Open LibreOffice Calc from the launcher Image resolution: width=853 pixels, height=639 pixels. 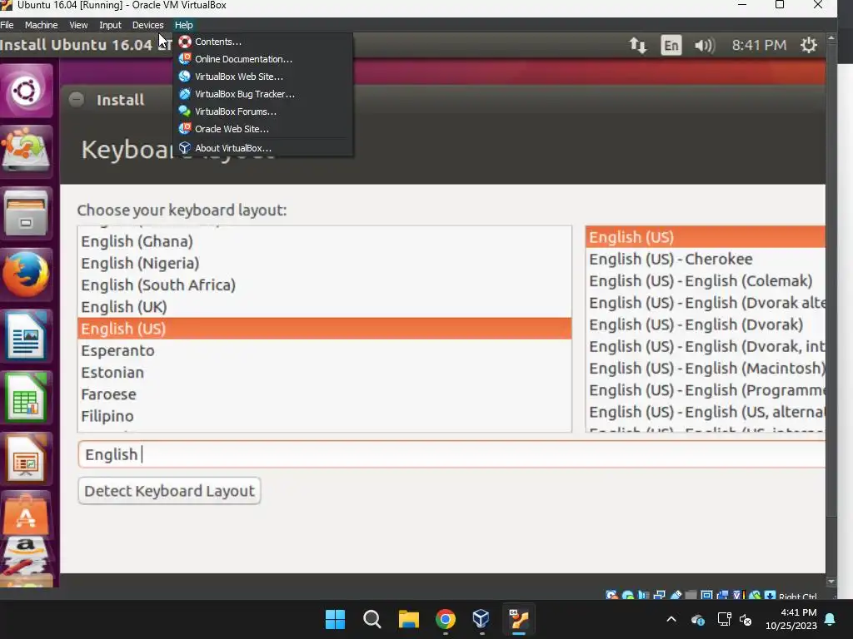(x=26, y=397)
